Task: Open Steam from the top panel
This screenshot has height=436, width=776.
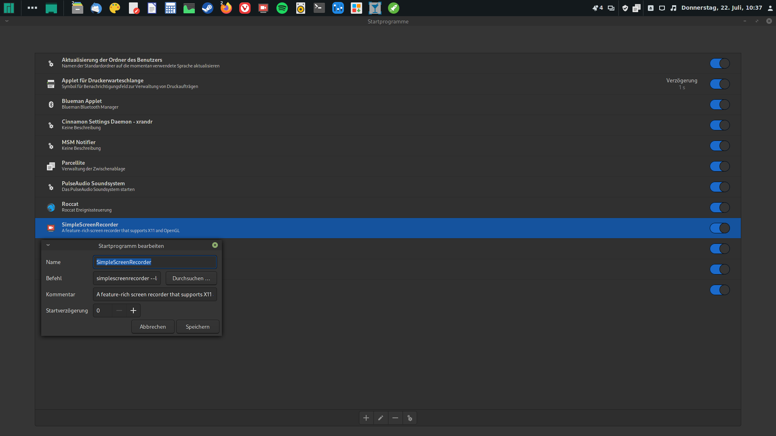Action: tap(208, 8)
